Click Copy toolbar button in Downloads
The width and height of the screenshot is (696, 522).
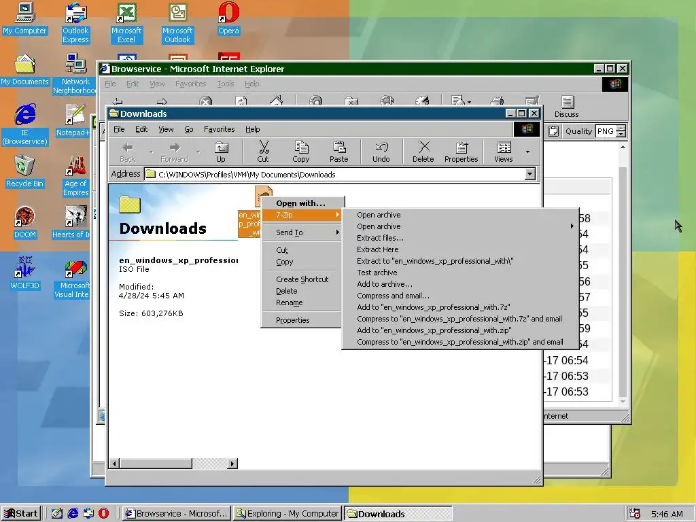301,152
